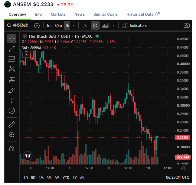
Task: Open symbol search for ANSEMUSDT
Action: pos(18,25)
